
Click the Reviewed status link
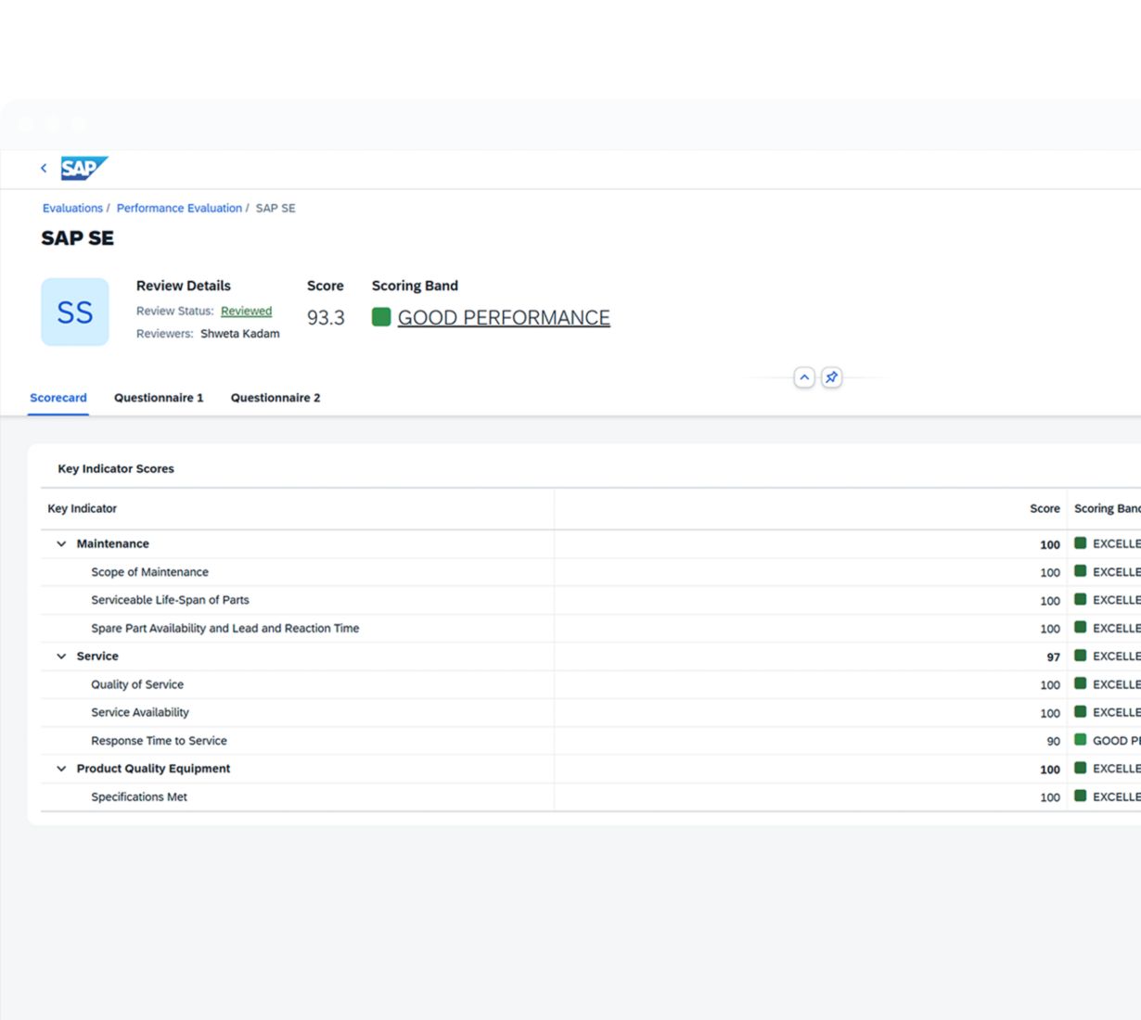(x=246, y=312)
